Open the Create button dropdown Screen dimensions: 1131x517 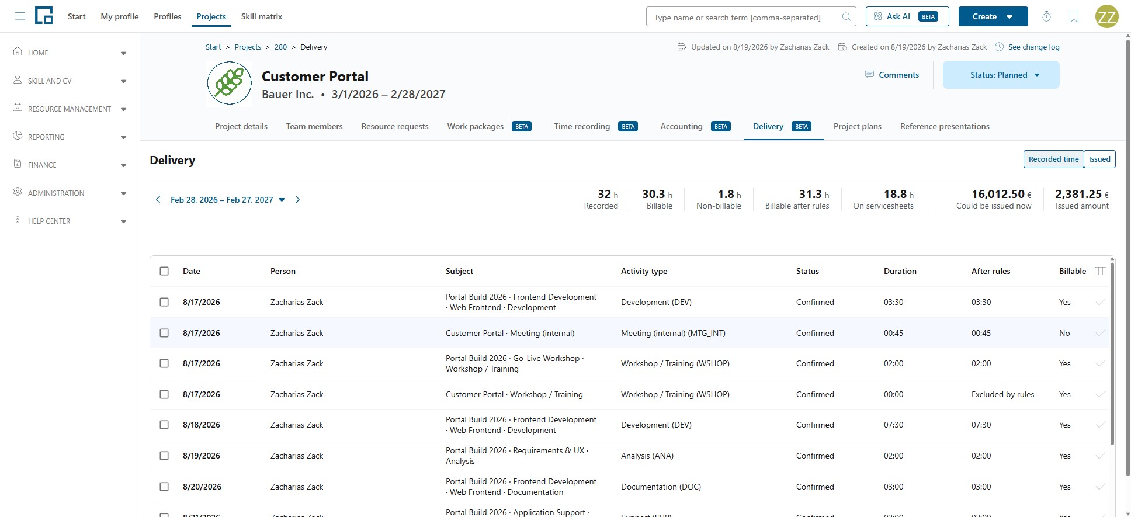tap(993, 16)
